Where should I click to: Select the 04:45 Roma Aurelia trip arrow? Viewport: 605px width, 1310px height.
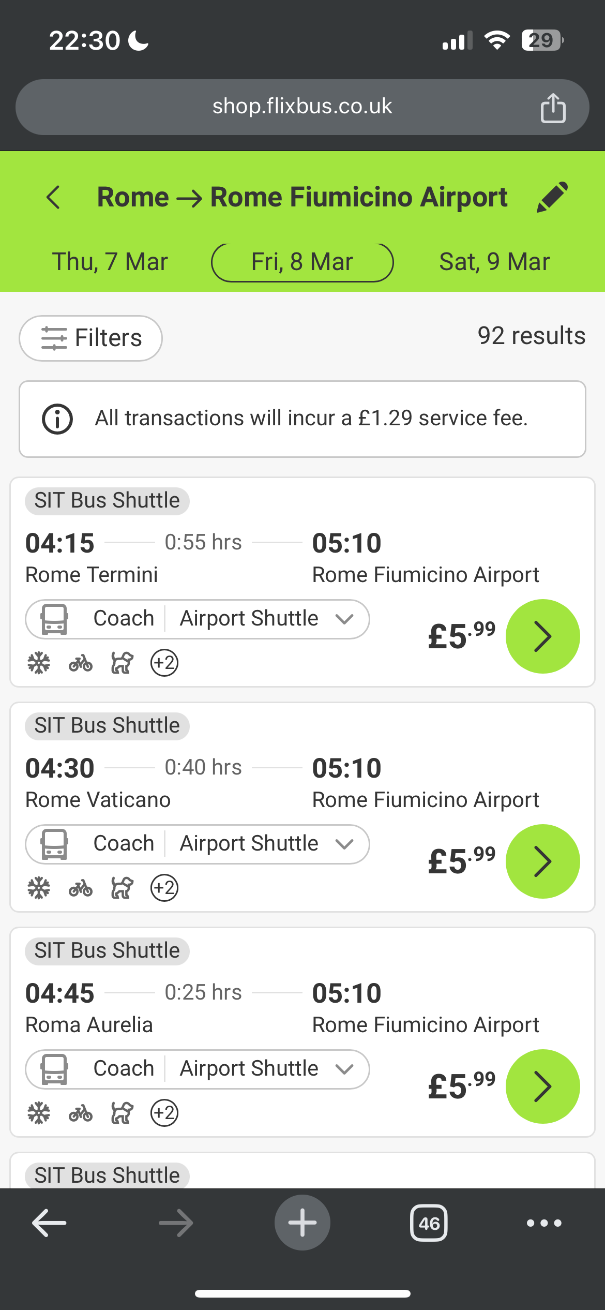click(x=542, y=1086)
